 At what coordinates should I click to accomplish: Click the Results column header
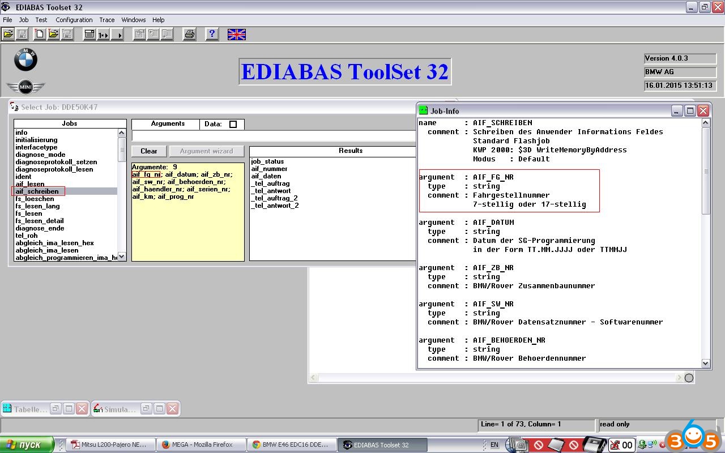coord(351,151)
